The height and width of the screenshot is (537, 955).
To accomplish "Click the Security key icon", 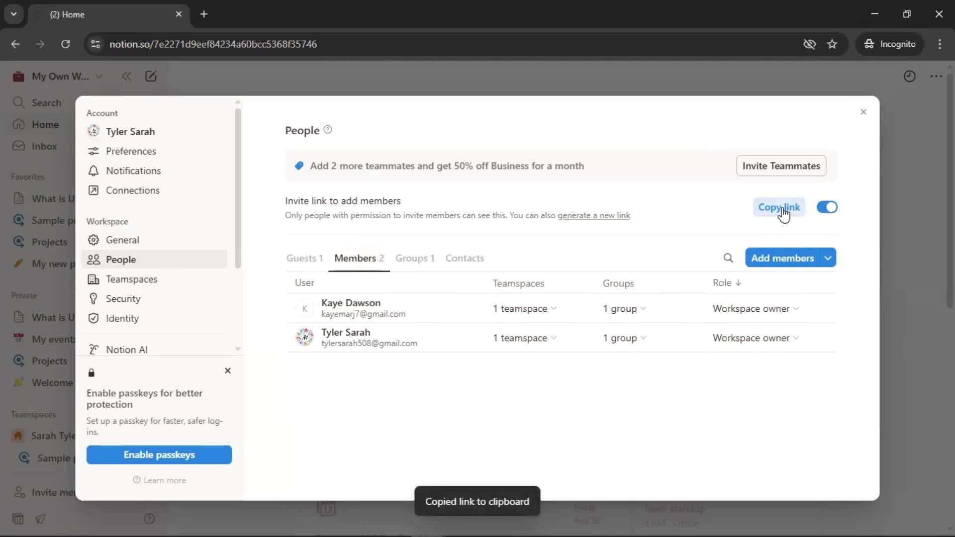I will (93, 298).
